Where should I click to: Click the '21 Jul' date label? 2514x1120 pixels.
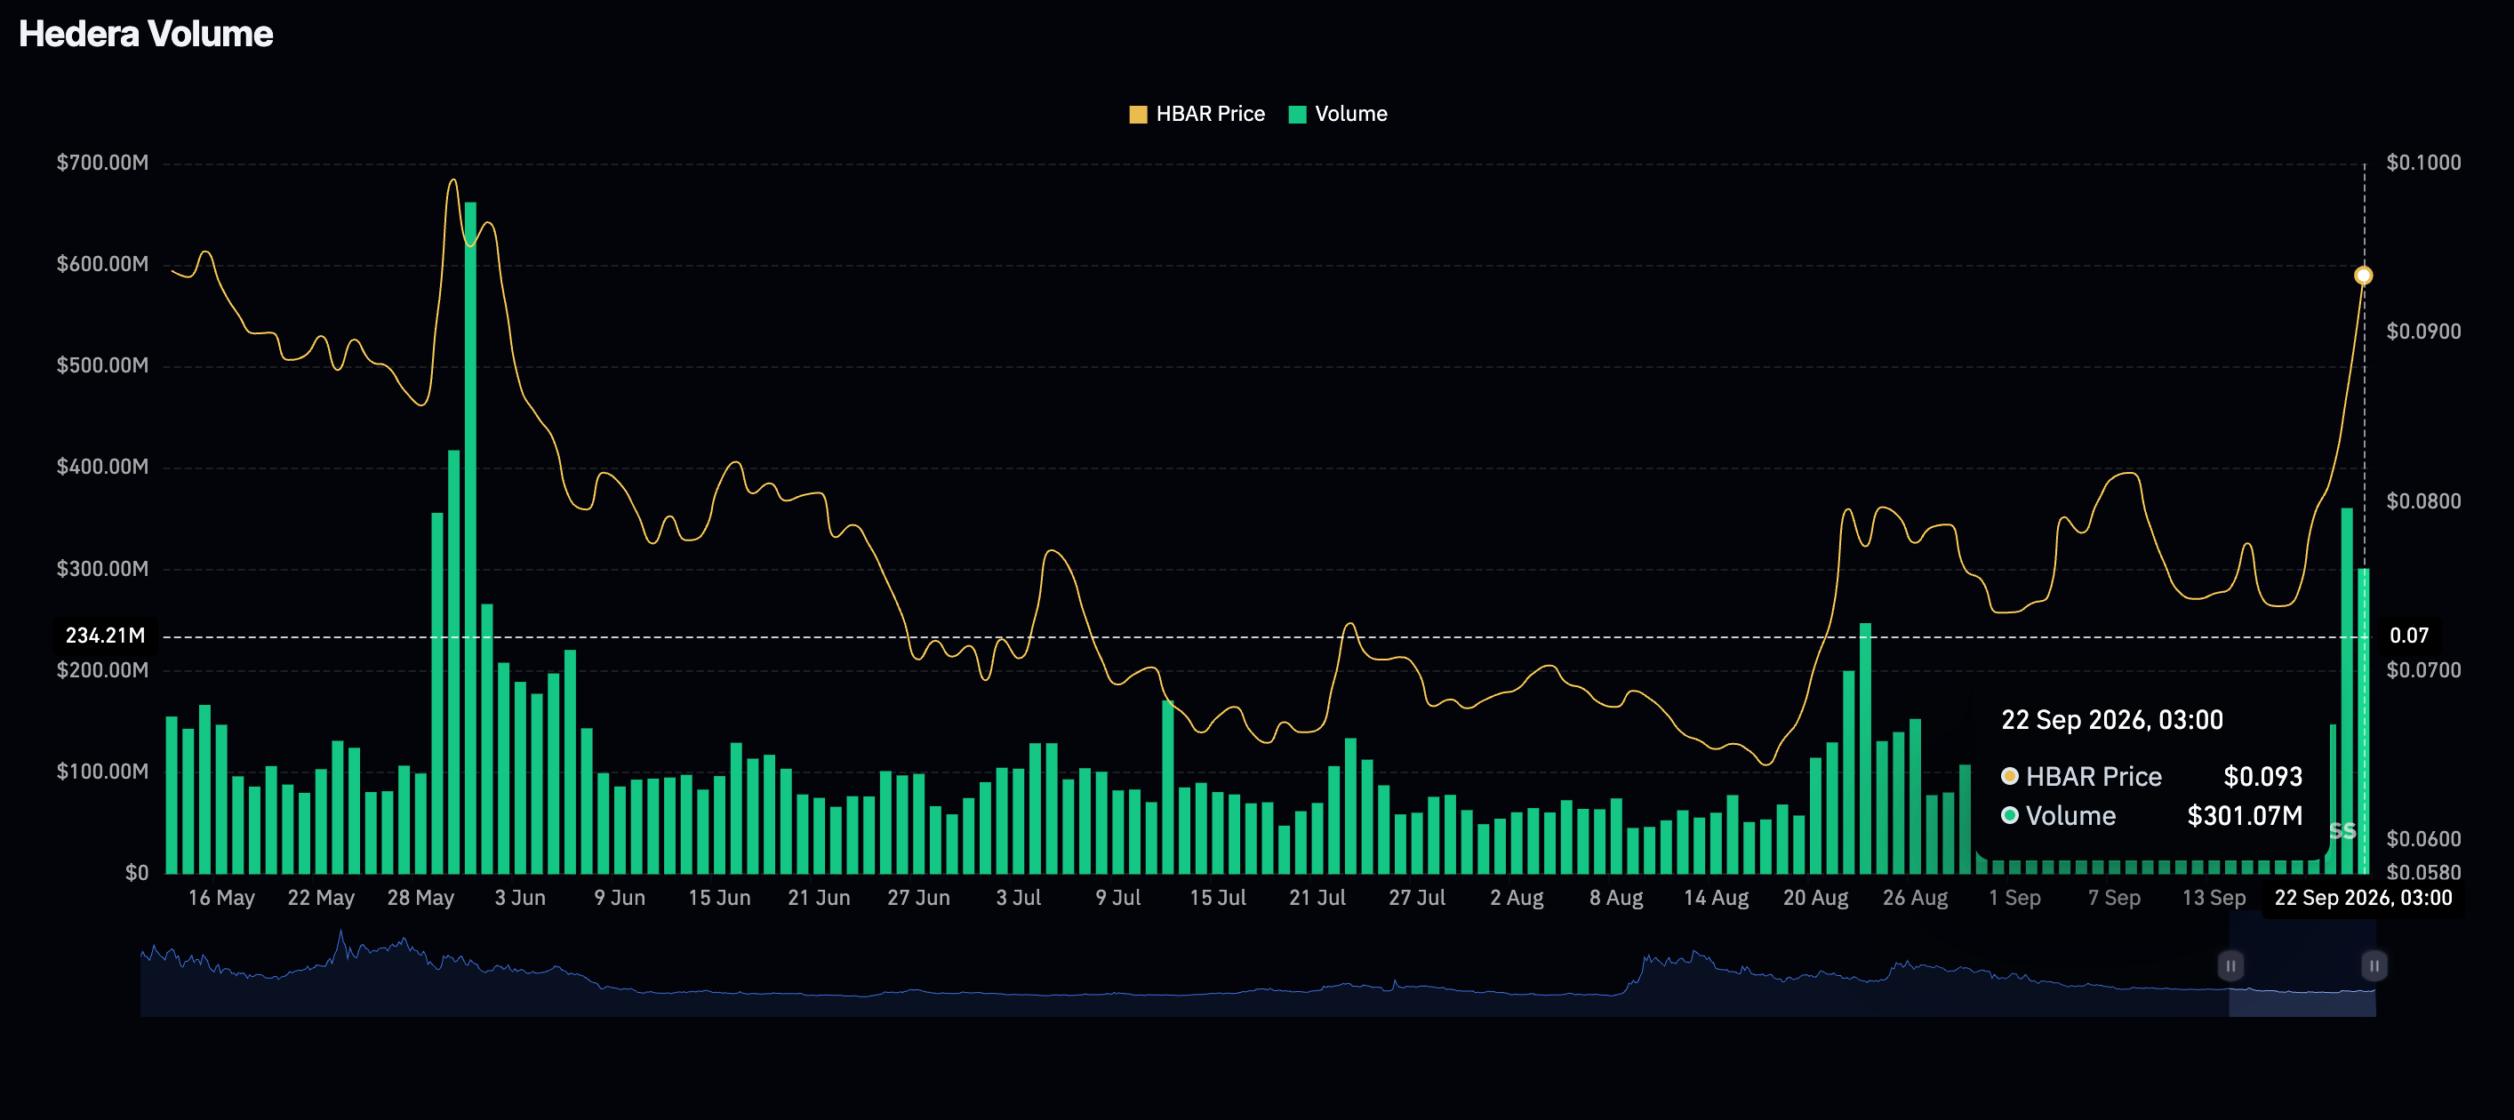coord(1317,899)
